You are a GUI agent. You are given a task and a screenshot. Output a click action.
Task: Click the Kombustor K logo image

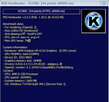pyautogui.click(x=94, y=21)
